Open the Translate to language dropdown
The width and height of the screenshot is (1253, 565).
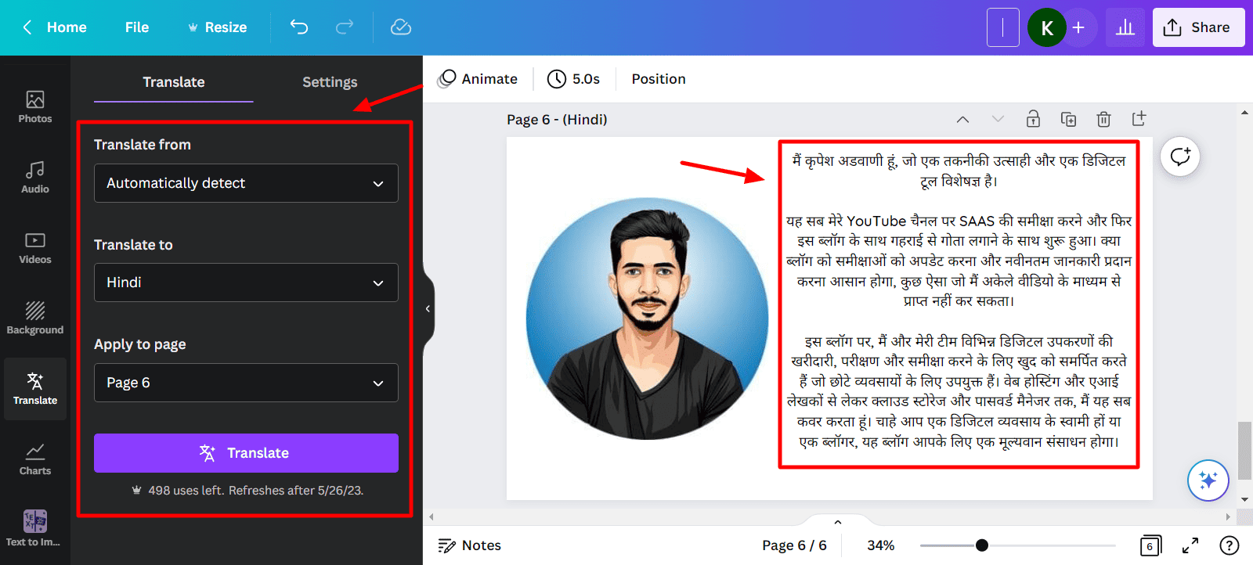(246, 282)
